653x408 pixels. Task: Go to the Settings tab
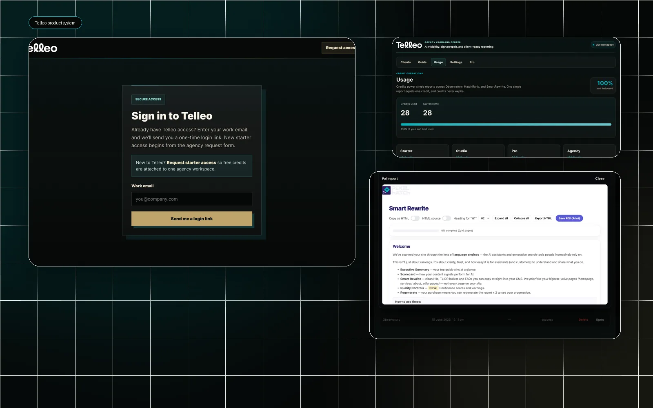456,62
